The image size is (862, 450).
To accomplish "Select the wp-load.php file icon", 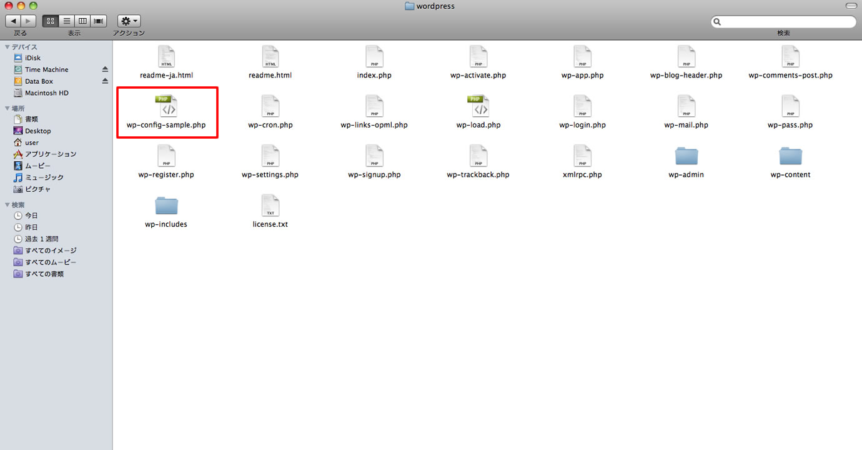I will 478,107.
